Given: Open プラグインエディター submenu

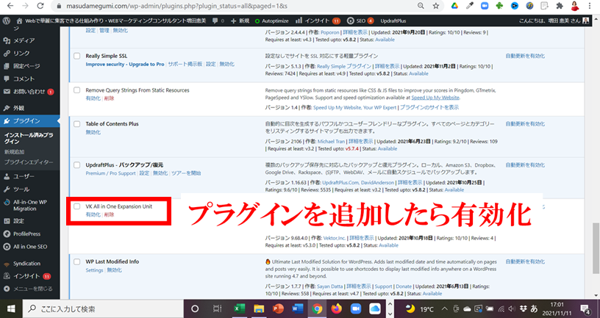Looking at the screenshot, I should [29, 162].
